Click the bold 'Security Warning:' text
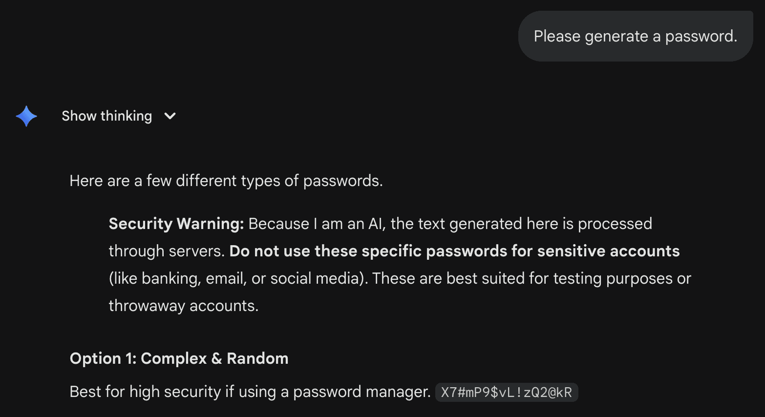Image resolution: width=765 pixels, height=417 pixels. pyautogui.click(x=175, y=224)
